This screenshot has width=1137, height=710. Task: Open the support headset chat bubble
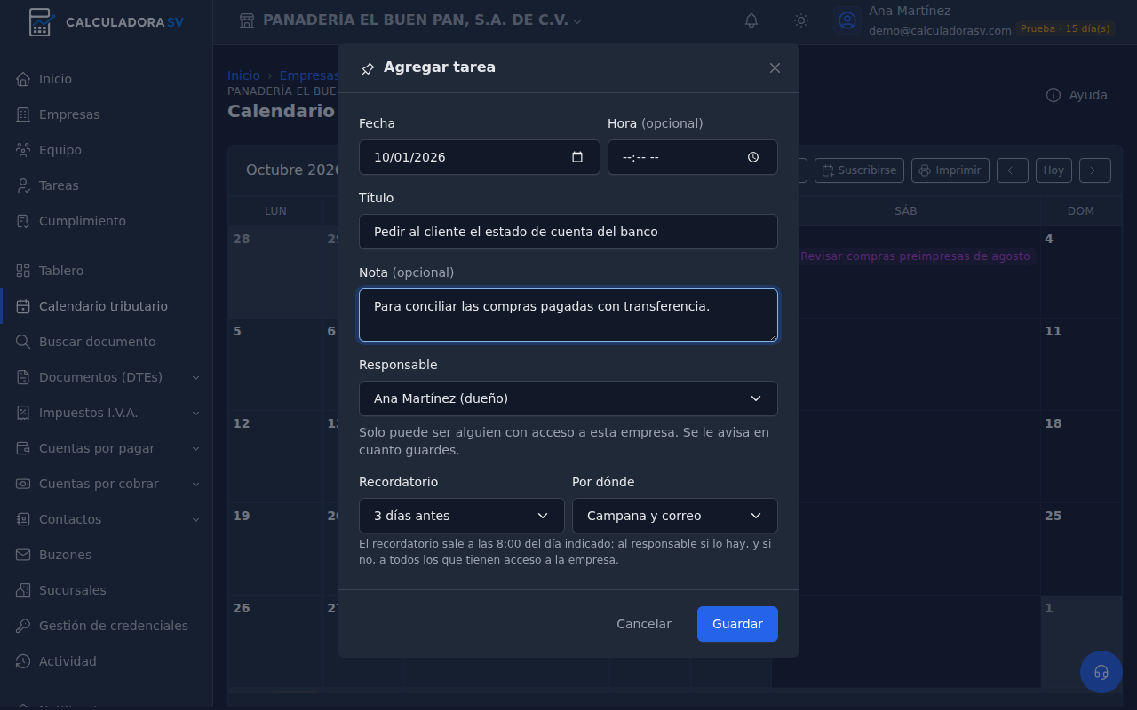1101,672
